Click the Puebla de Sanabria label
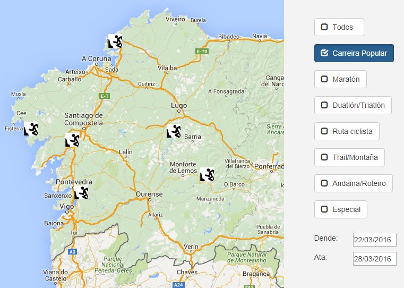This screenshot has height=288, width=404. pyautogui.click(x=268, y=230)
